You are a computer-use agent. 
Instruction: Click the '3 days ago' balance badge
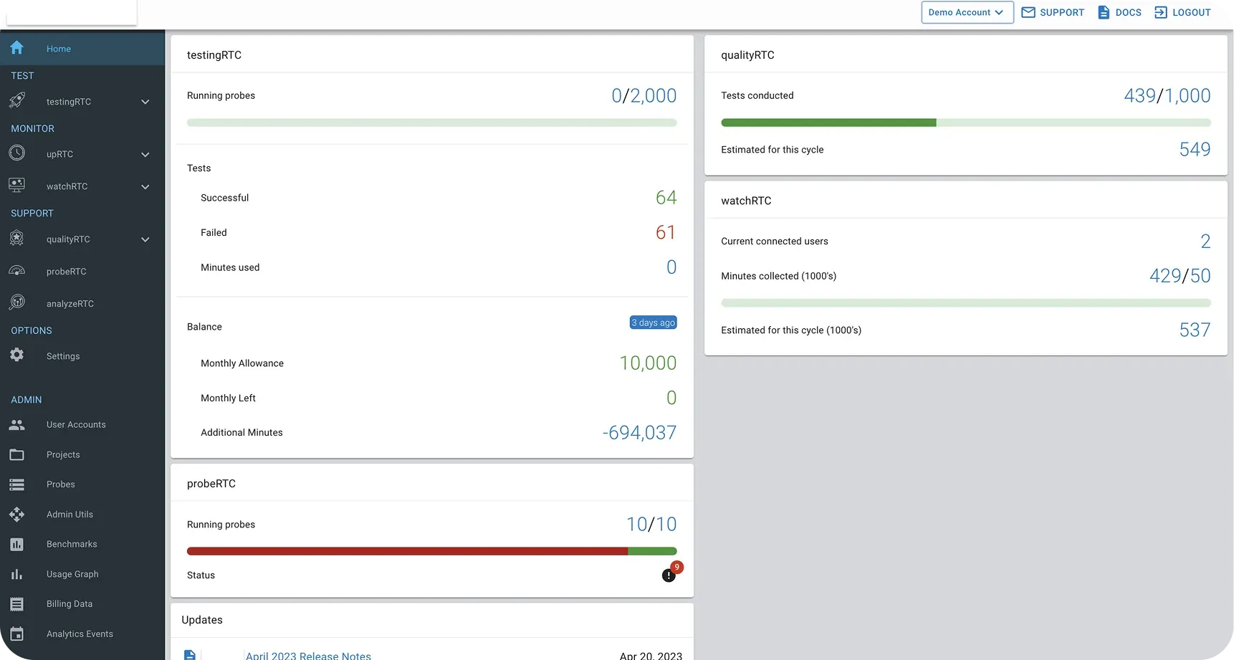[653, 322]
